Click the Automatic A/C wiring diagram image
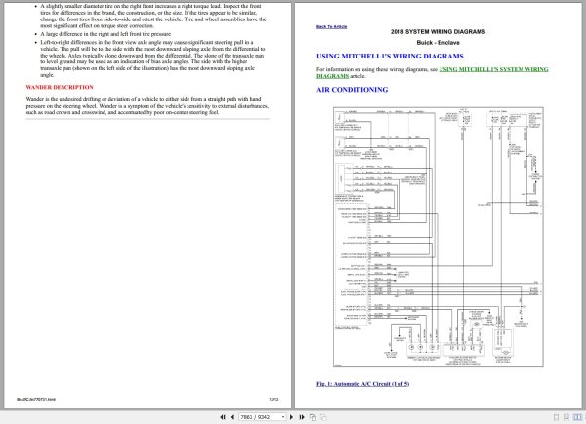The height and width of the screenshot is (424, 586). [439, 237]
